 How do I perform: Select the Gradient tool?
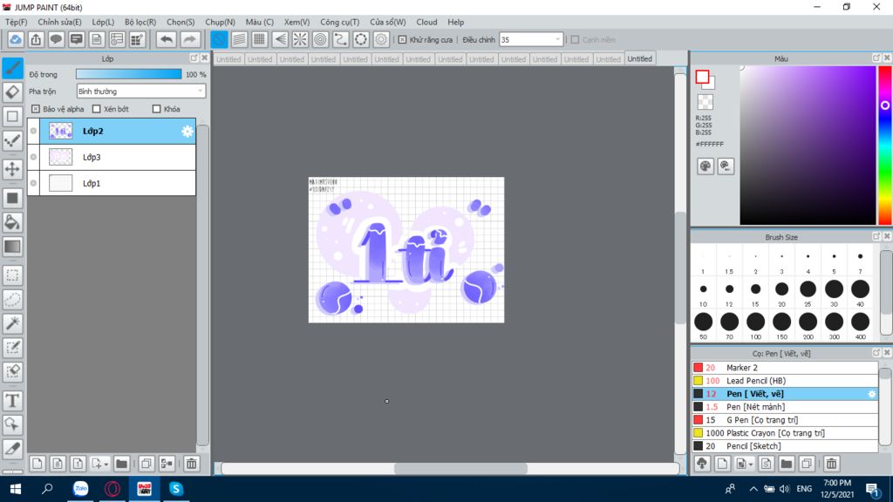[12, 247]
